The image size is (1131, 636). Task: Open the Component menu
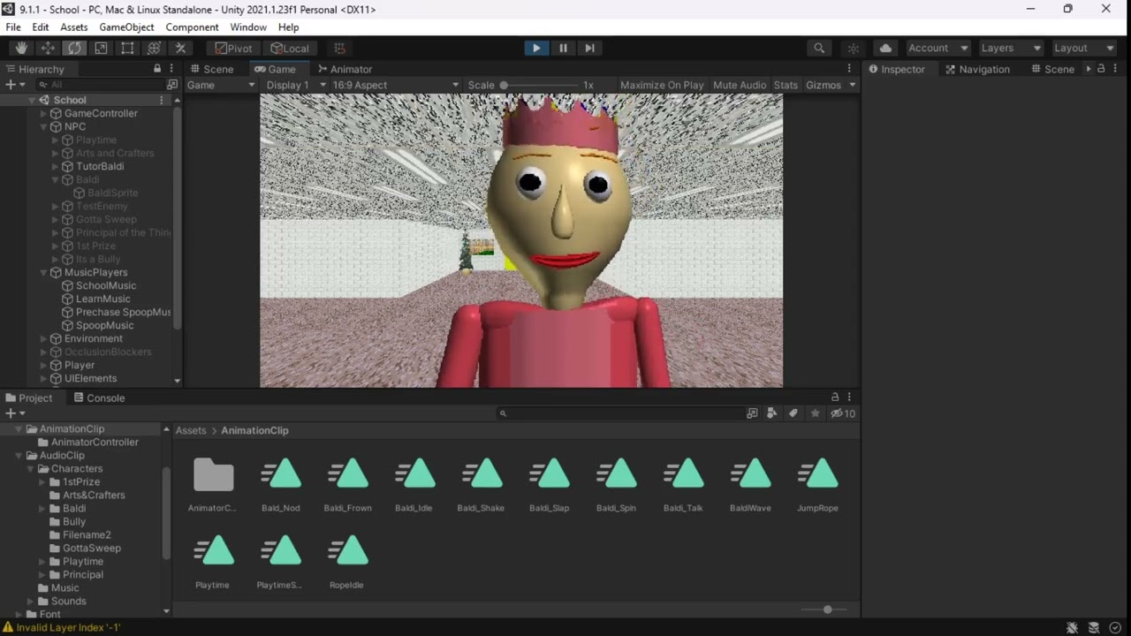192,27
